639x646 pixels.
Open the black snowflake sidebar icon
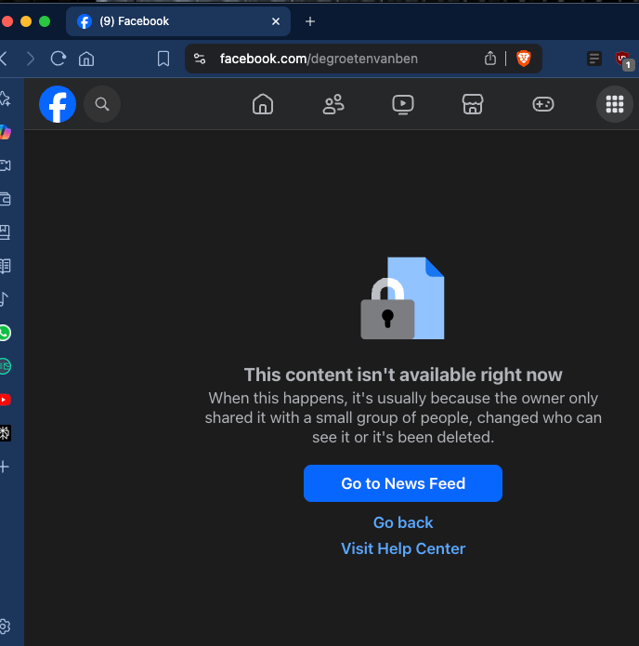(5, 433)
